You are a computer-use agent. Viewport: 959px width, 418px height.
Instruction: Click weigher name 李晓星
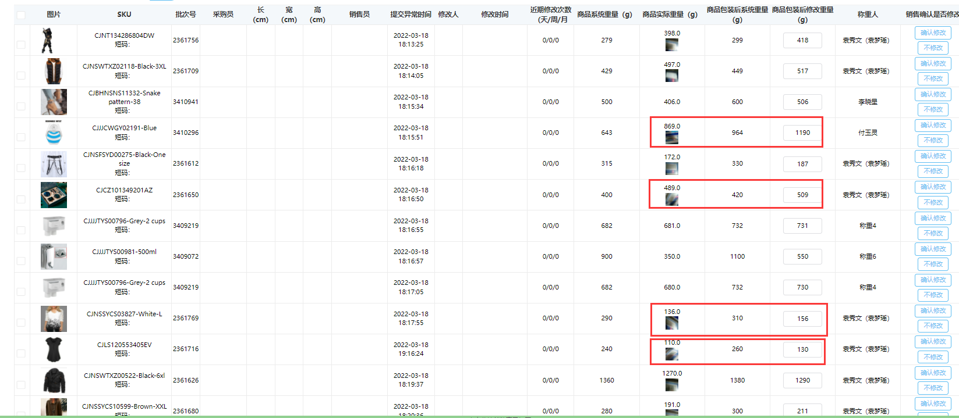pyautogui.click(x=868, y=102)
